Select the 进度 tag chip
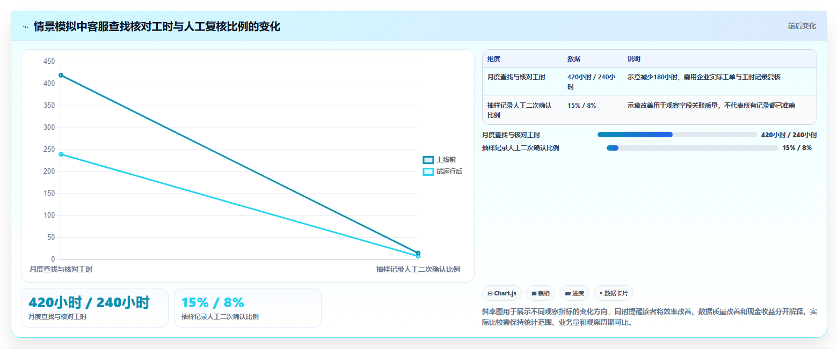Viewport: 838px width, 349px height. pos(574,293)
